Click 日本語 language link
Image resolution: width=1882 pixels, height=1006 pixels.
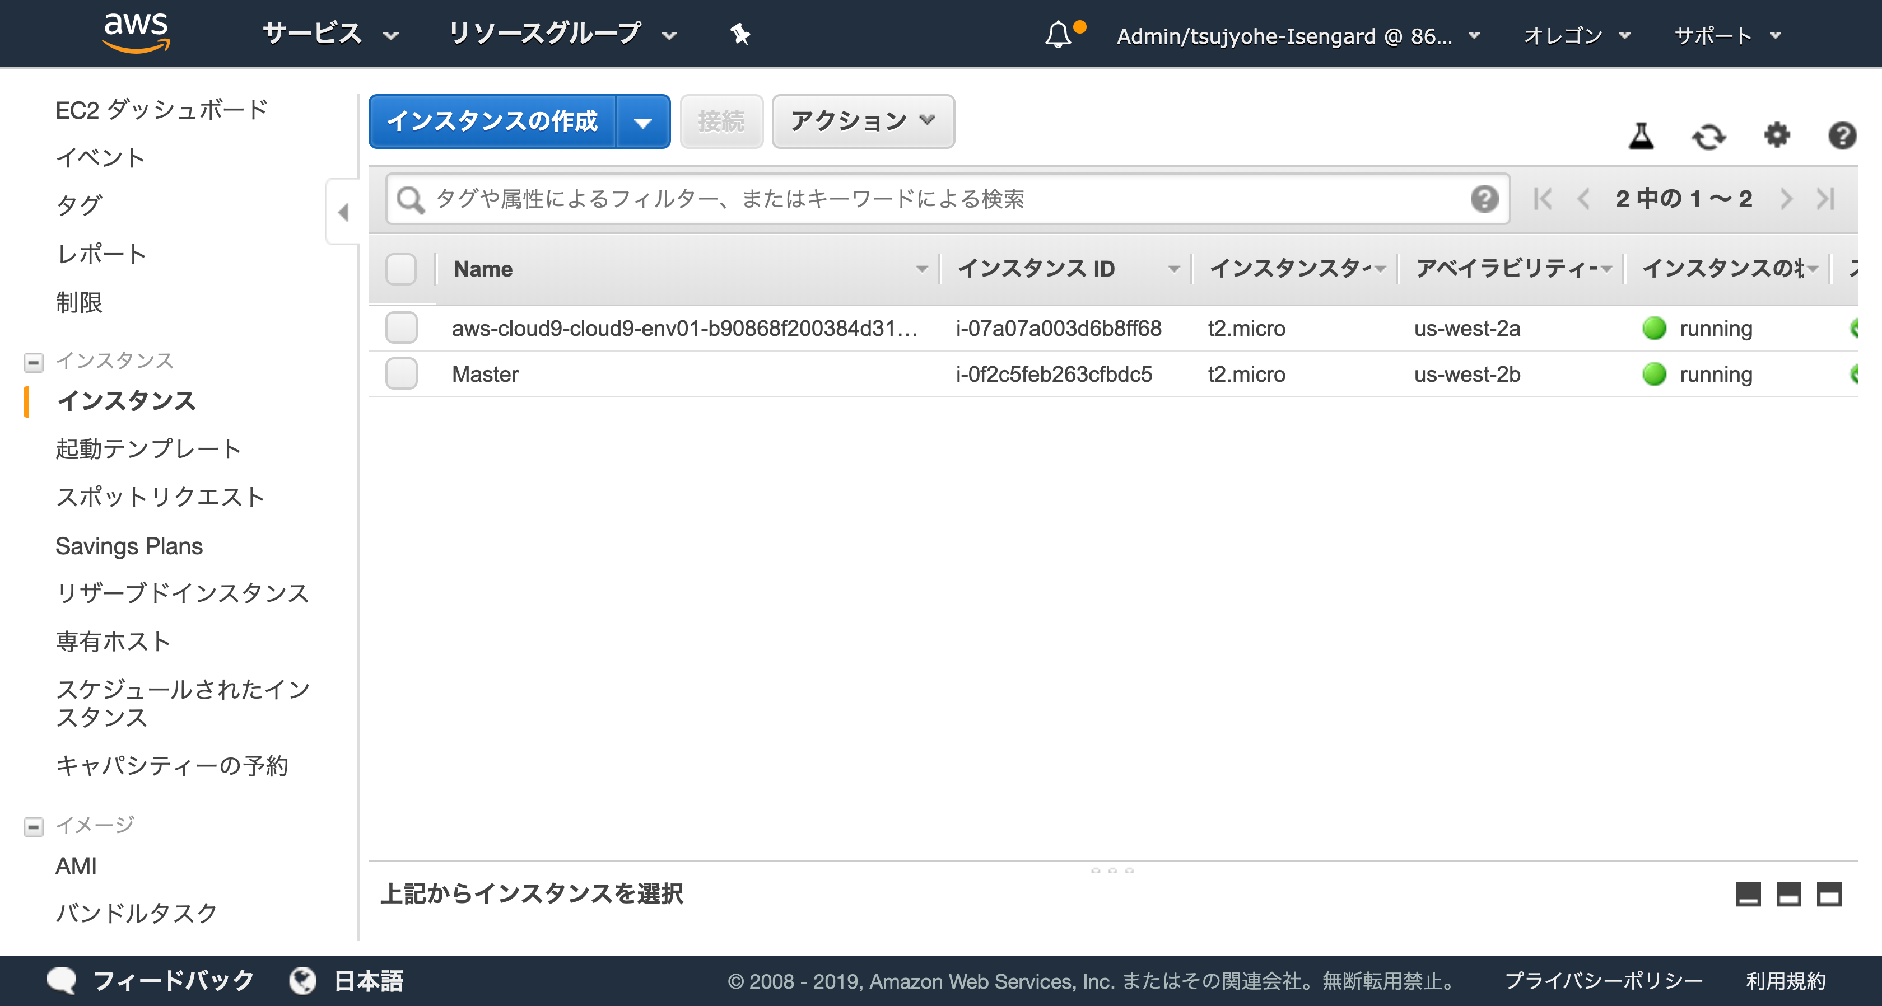click(368, 980)
